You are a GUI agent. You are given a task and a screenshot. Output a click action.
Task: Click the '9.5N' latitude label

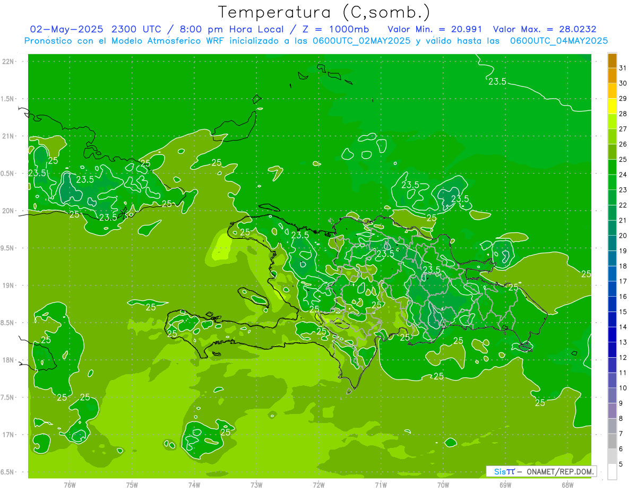7,248
